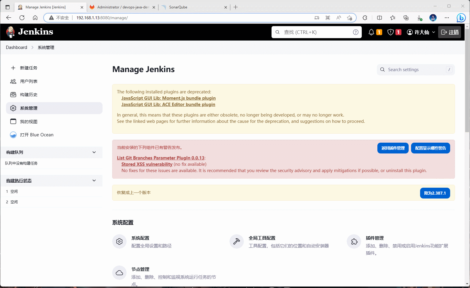The width and height of the screenshot is (470, 288).
Task: Go to the browser home icon
Action: click(35, 18)
